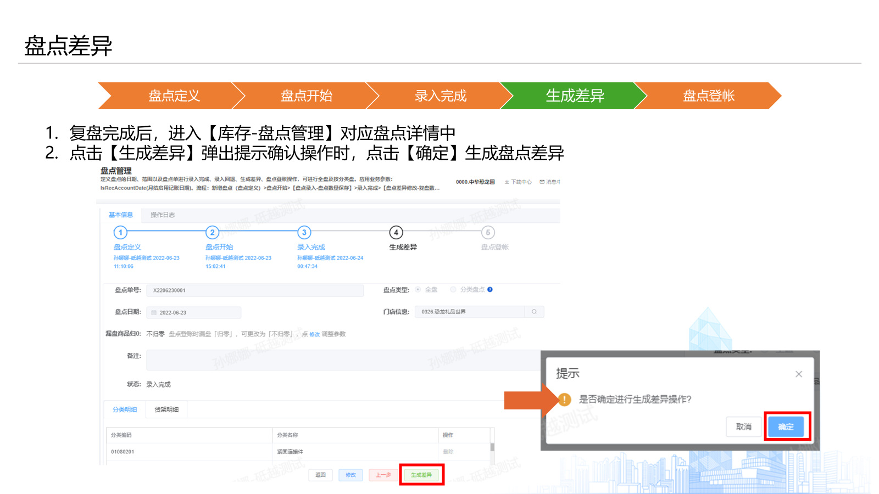Click the 盘点单号 input field
This screenshot has height=494, width=879.
255,290
